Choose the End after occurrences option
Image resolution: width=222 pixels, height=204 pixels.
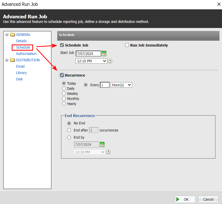[x=69, y=130]
